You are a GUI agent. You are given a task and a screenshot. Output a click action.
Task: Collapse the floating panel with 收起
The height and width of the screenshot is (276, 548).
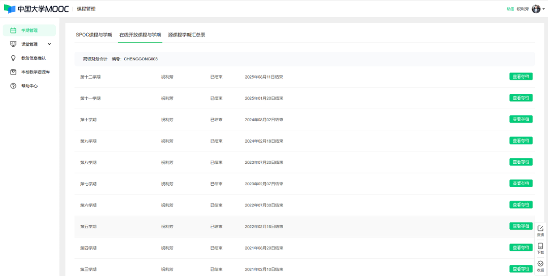tap(540, 264)
